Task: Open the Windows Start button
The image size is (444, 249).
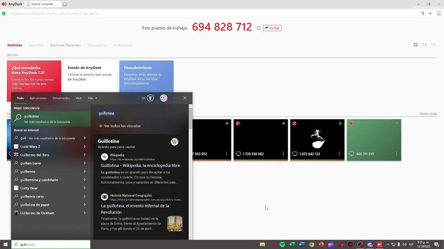Action: click(x=6, y=245)
